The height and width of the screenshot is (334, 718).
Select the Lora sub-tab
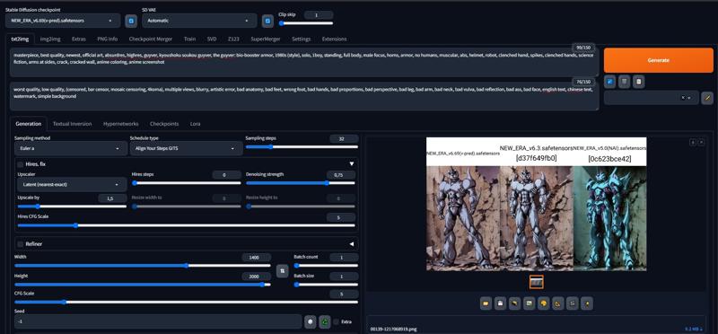[195, 124]
